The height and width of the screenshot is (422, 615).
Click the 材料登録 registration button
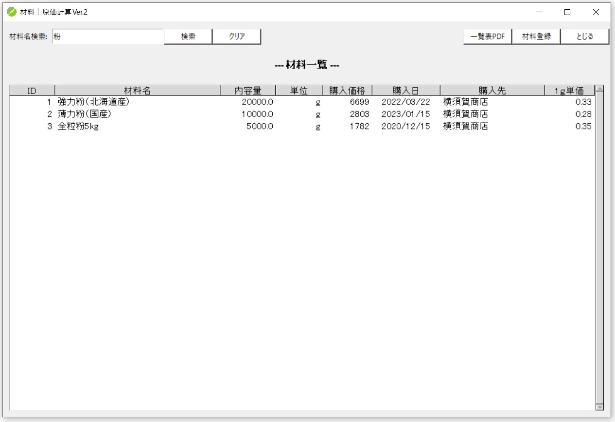point(536,36)
